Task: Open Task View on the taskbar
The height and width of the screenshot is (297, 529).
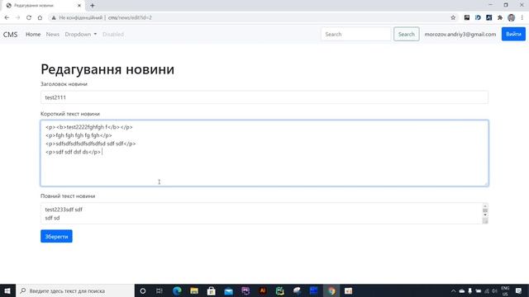Action: (160, 290)
